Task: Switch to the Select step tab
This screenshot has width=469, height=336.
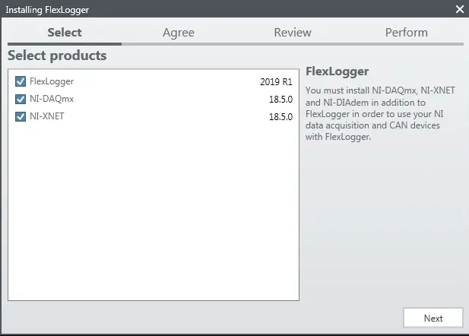Action: coord(64,33)
